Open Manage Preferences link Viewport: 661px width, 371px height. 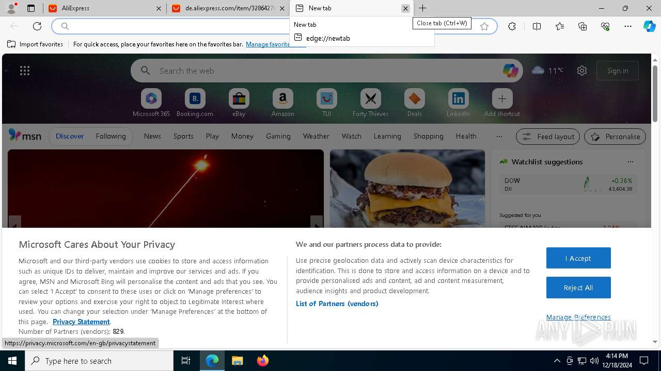(x=578, y=317)
